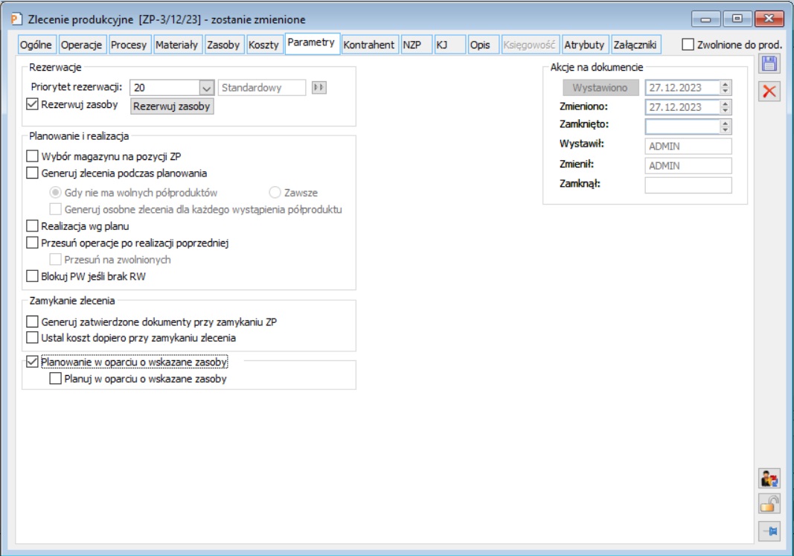Toggle Zwolnione do prod. checkbox
This screenshot has height=556, width=794.
click(x=688, y=45)
